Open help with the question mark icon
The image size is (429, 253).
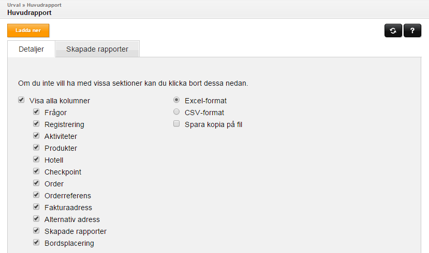tap(412, 30)
